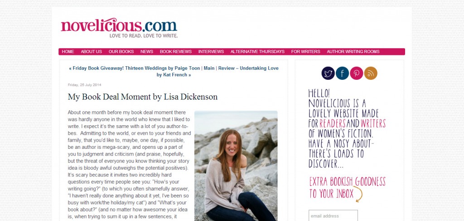
Task: Open the INTERVIEWS section
Action: [211, 52]
